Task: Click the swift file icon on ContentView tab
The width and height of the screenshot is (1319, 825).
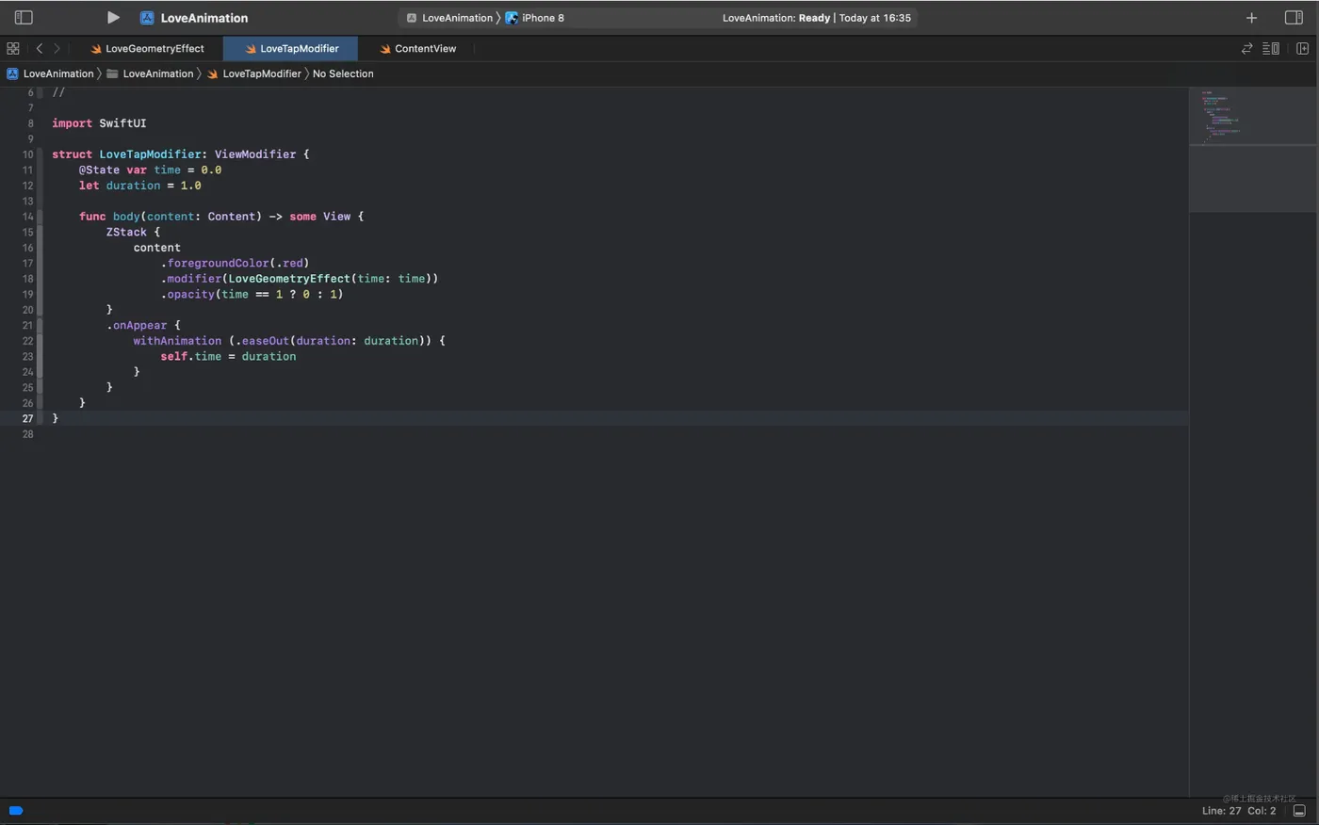Action: pyautogui.click(x=384, y=48)
